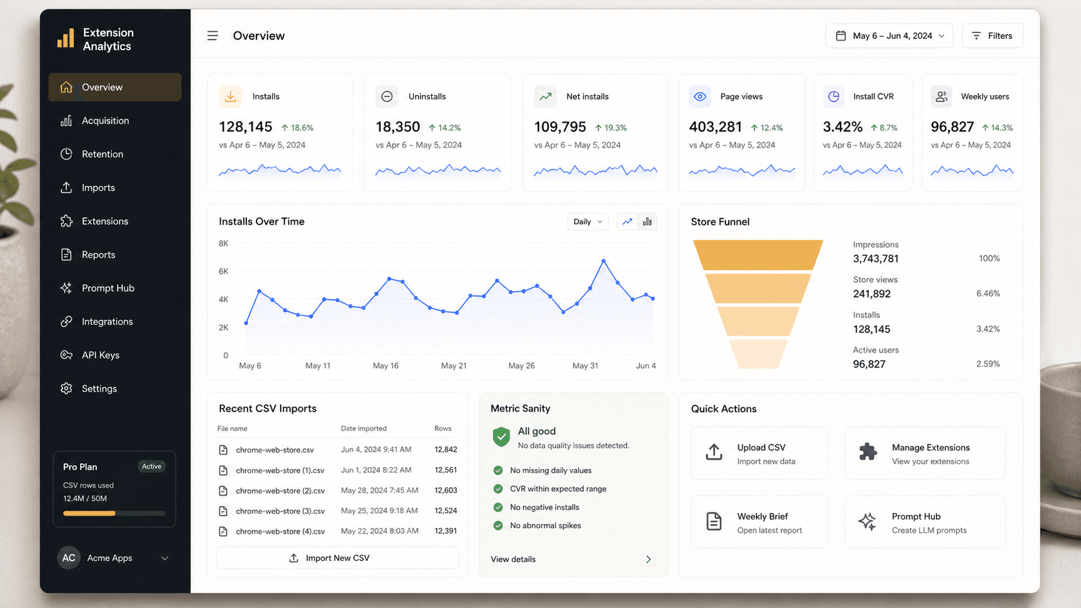This screenshot has height=608, width=1081.
Task: Open the Daily interval dropdown
Action: 588,222
